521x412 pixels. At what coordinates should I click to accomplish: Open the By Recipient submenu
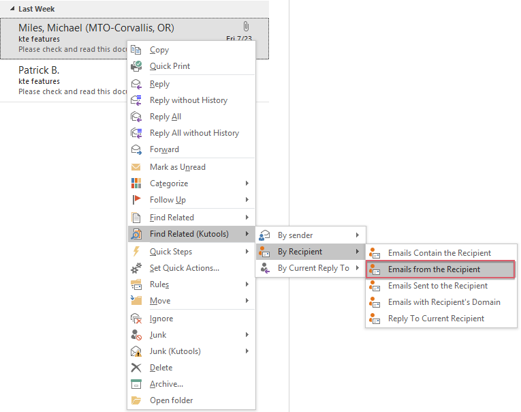(311, 252)
